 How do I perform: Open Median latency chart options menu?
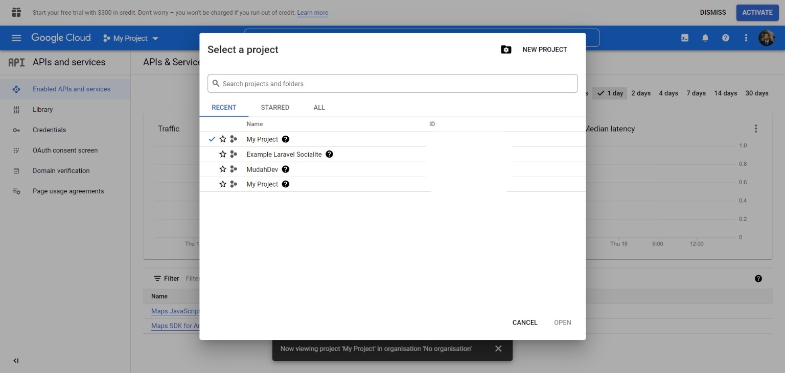click(x=756, y=129)
